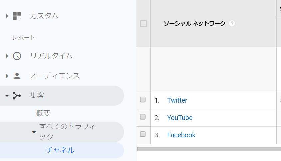
Task: Click the カスタム dashboard icon
Action: coord(17,16)
